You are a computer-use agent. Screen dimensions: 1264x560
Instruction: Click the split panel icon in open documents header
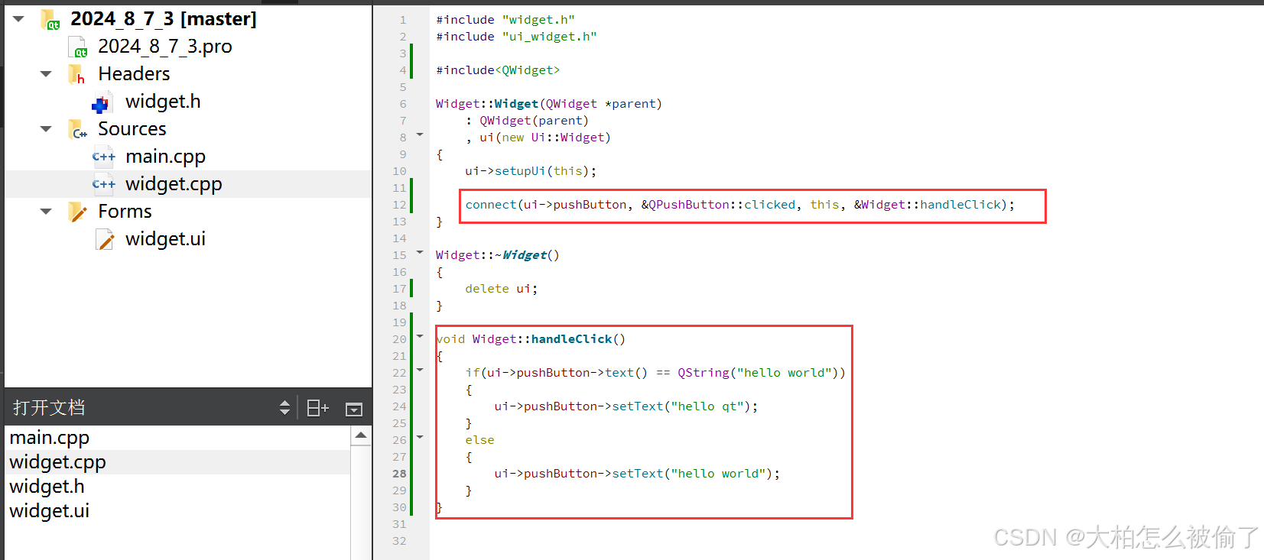tap(317, 408)
